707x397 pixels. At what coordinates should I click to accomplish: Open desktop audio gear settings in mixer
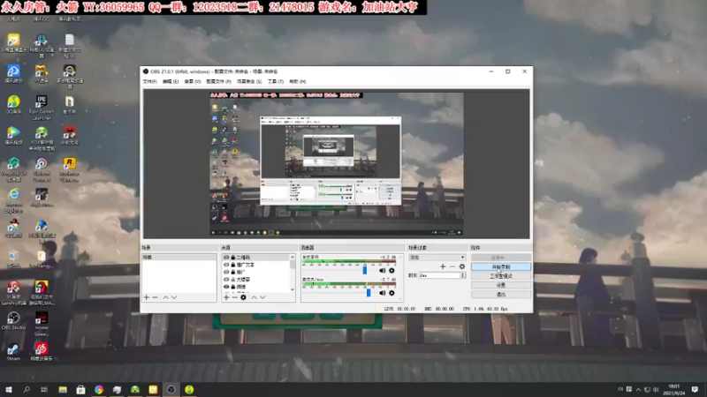coord(392,271)
